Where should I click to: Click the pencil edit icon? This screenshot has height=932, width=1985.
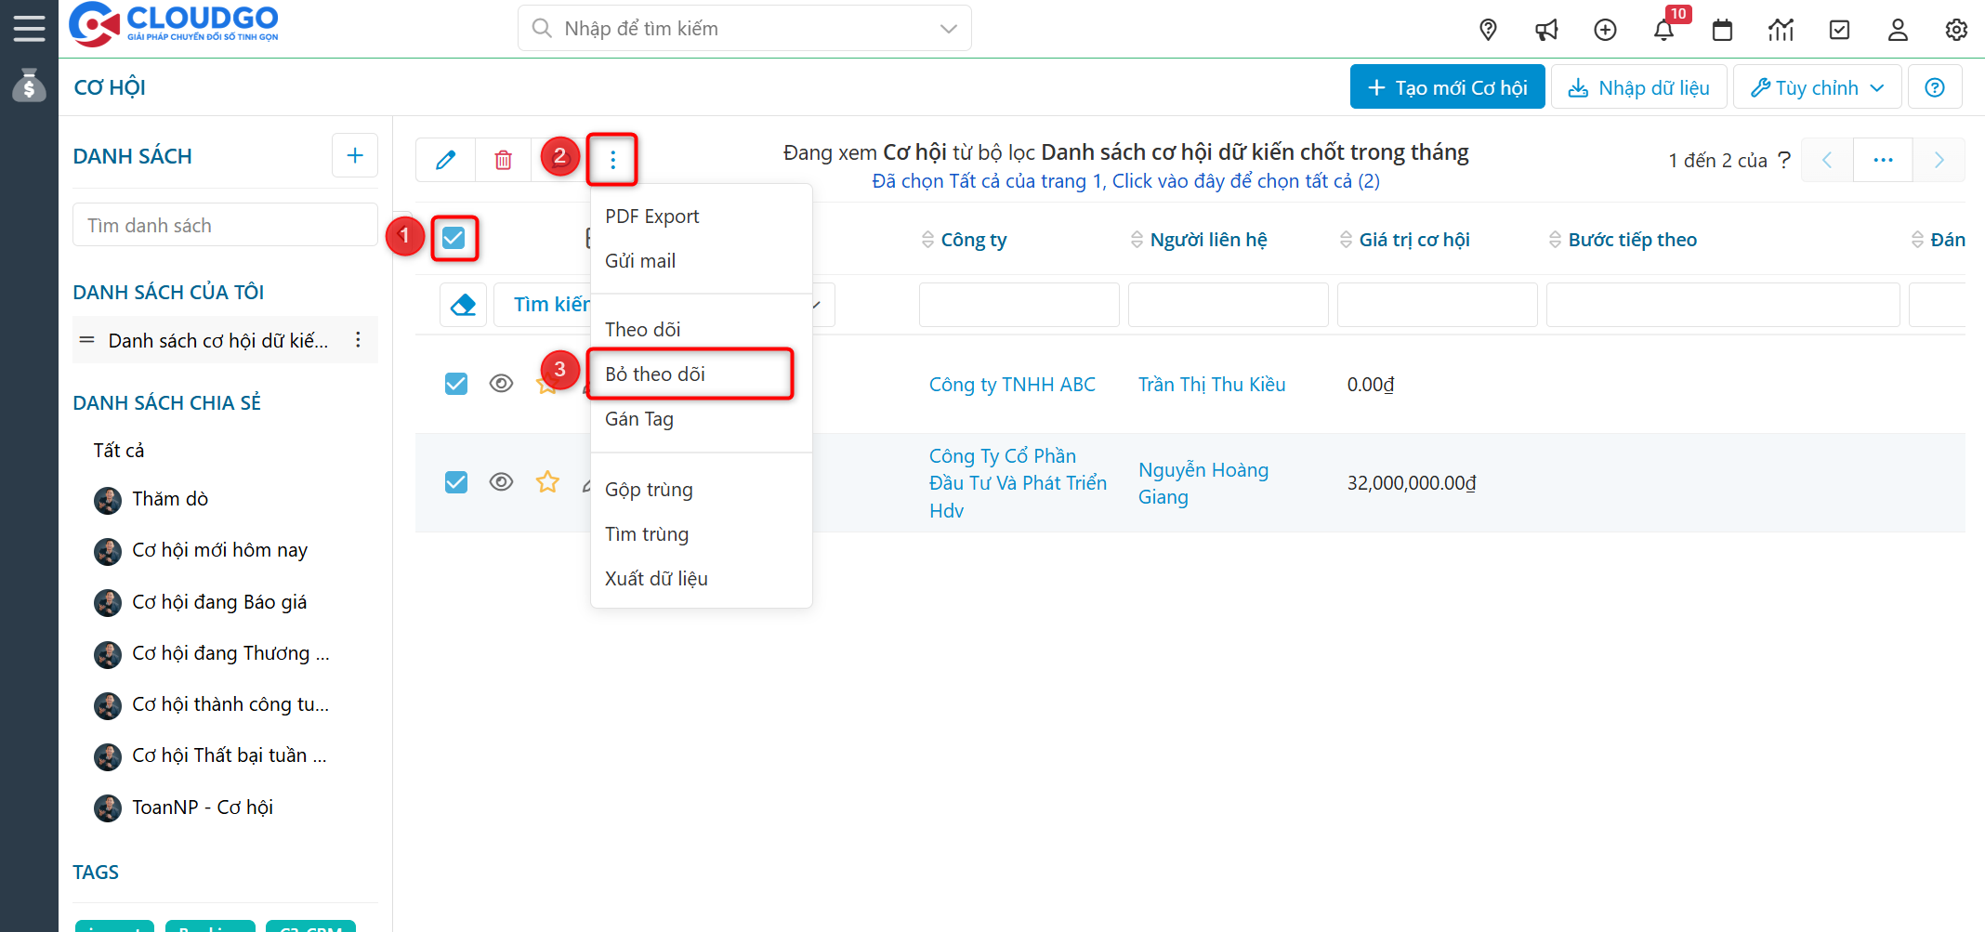pos(446,160)
